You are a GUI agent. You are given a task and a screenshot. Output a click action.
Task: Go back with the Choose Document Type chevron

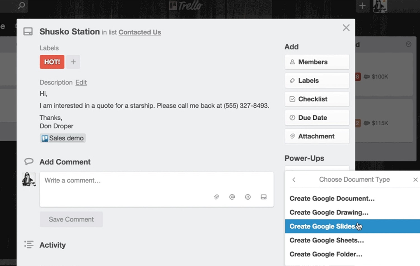point(294,180)
